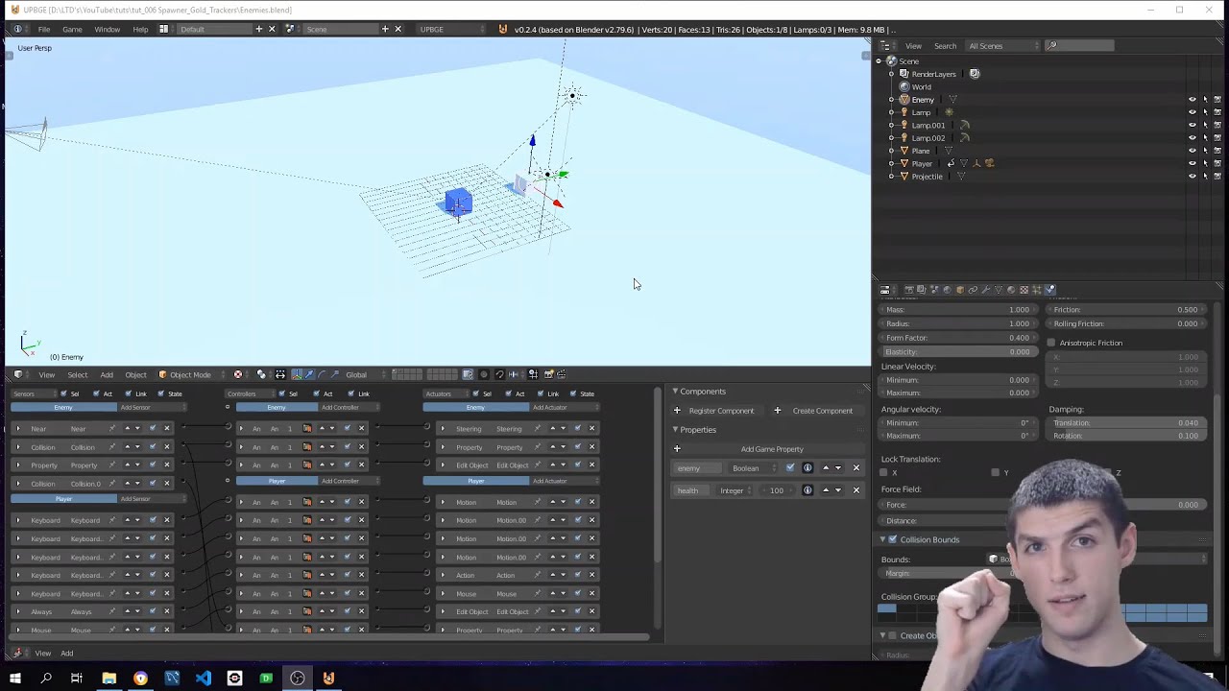Hide Projectile using its eye icon

coord(1193,177)
